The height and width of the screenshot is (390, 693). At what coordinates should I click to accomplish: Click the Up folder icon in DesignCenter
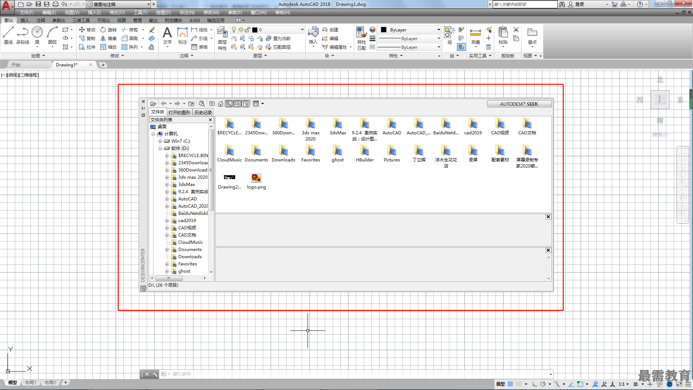pyautogui.click(x=191, y=104)
